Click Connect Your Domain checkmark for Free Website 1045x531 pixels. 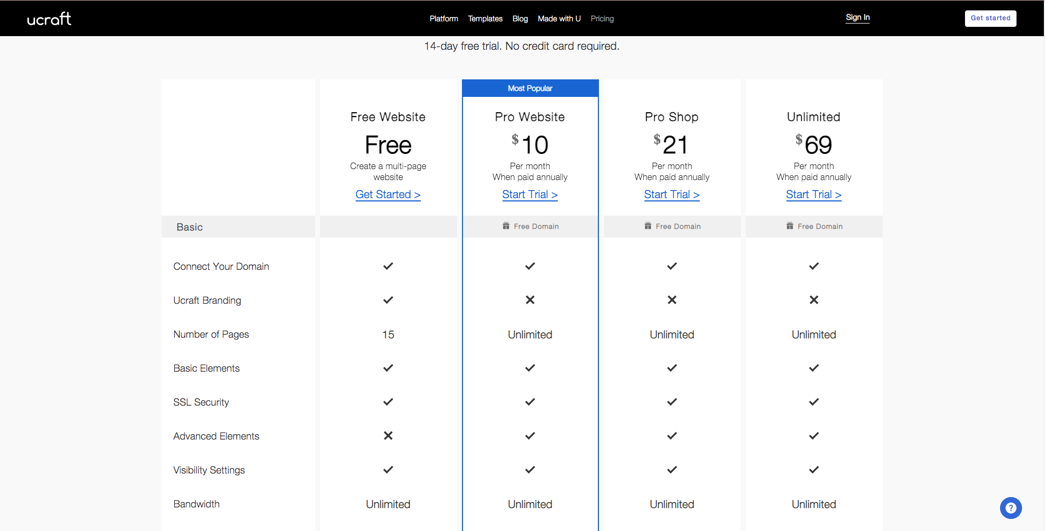(388, 266)
